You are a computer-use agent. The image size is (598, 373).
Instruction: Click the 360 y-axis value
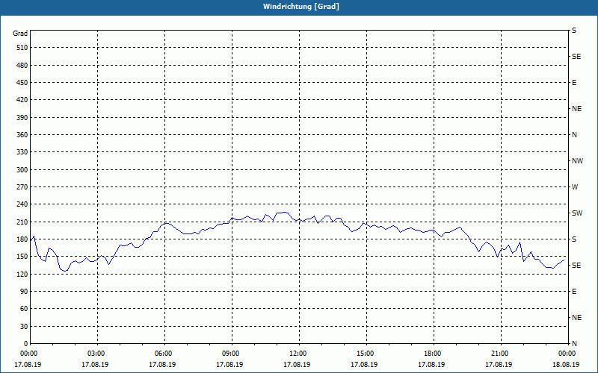(x=22, y=135)
